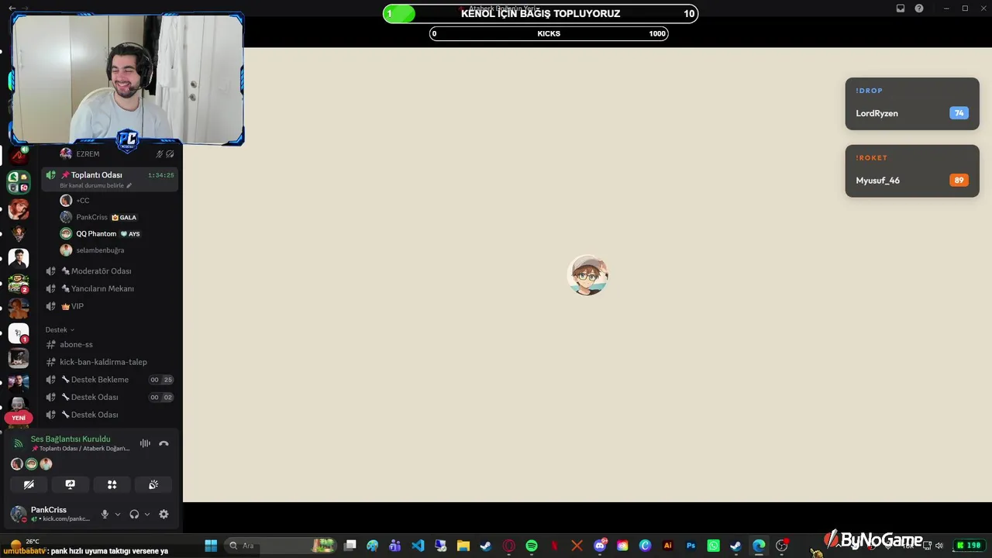Open WhatsApp from the taskbar

click(x=714, y=546)
